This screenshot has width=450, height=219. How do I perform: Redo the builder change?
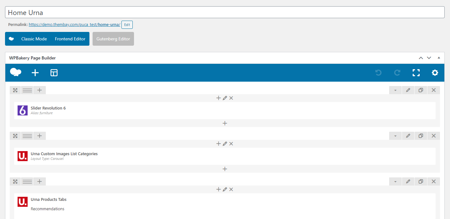[397, 73]
